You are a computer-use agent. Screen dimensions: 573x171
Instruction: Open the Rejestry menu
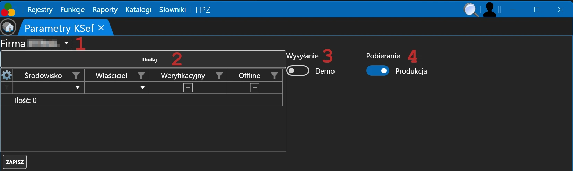[40, 10]
